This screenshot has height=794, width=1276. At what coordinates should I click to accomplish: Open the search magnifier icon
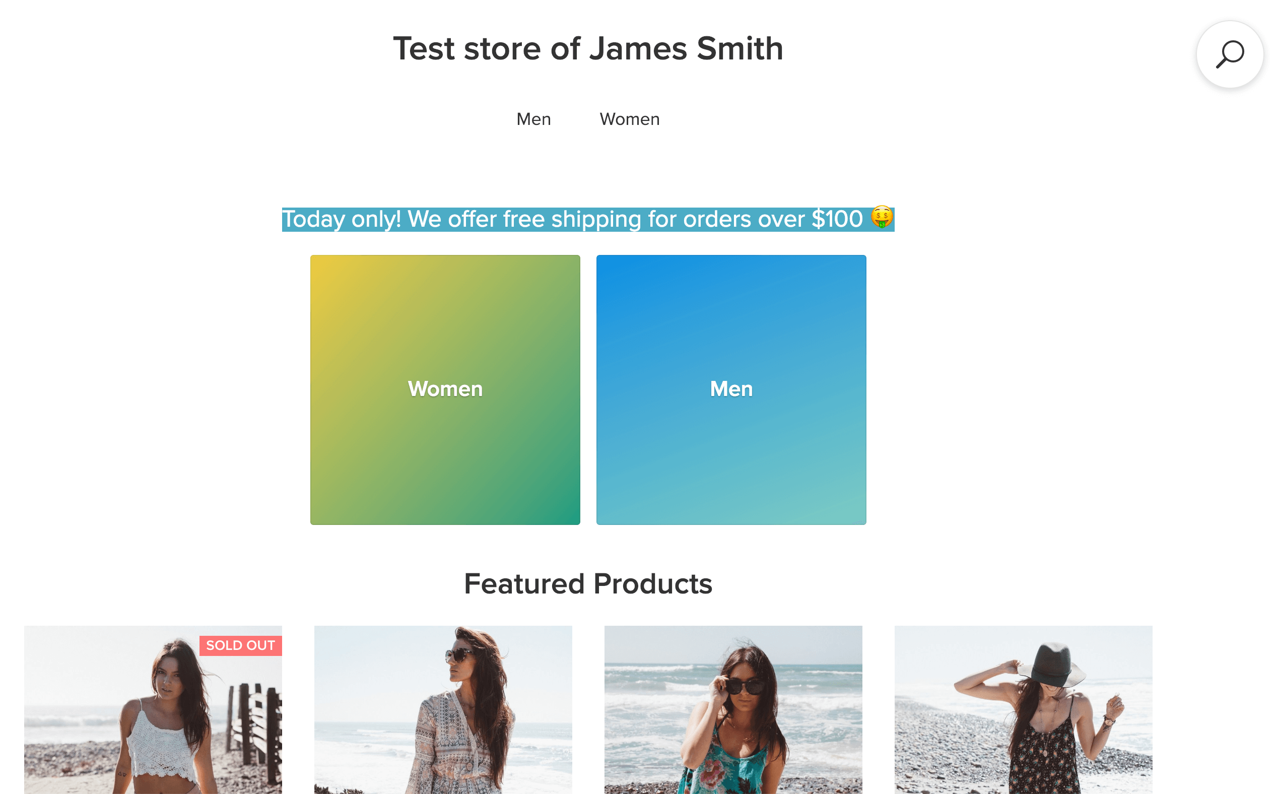click(1229, 54)
